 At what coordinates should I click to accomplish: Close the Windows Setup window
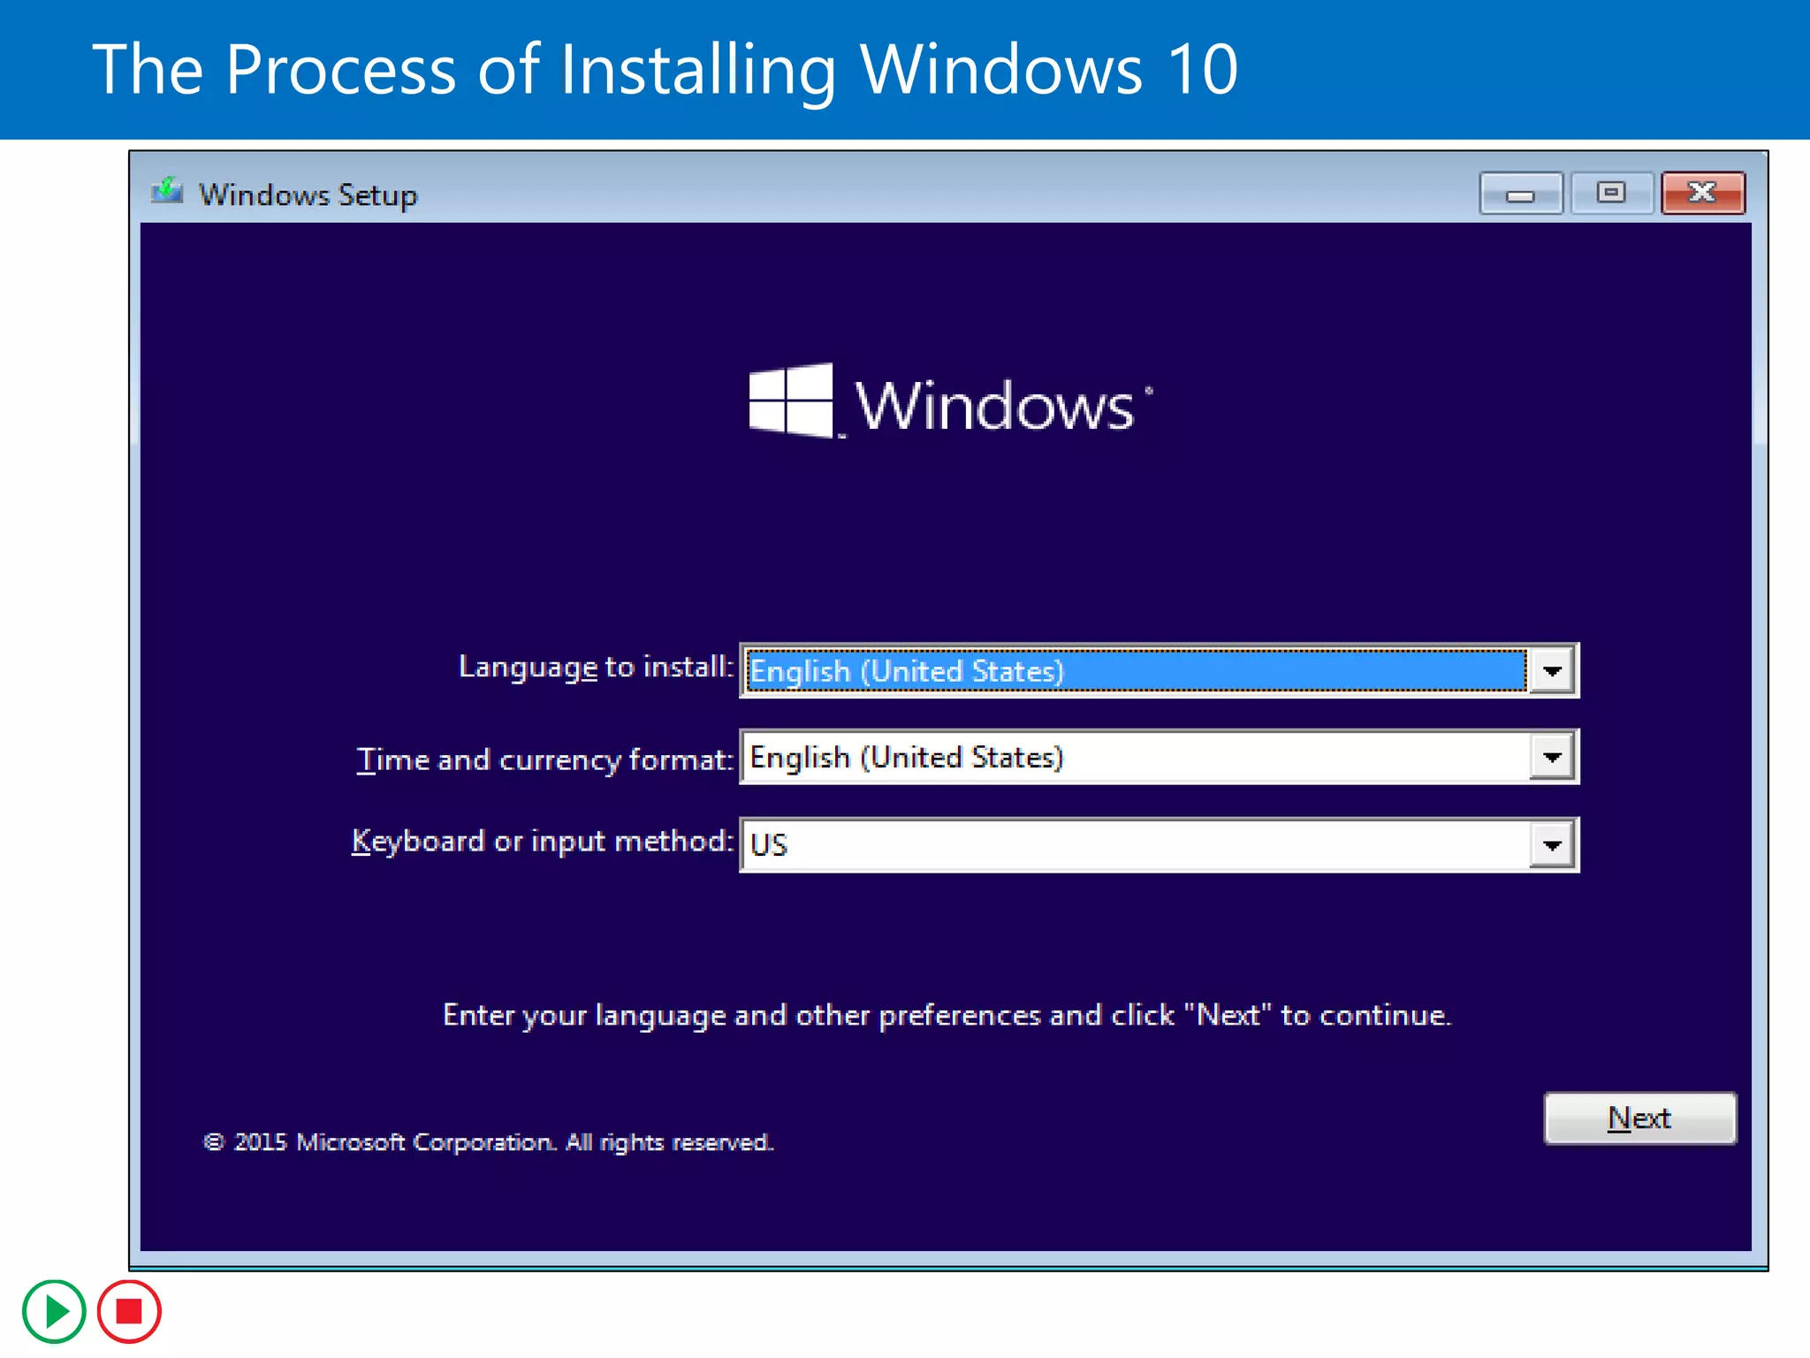pos(1703,194)
